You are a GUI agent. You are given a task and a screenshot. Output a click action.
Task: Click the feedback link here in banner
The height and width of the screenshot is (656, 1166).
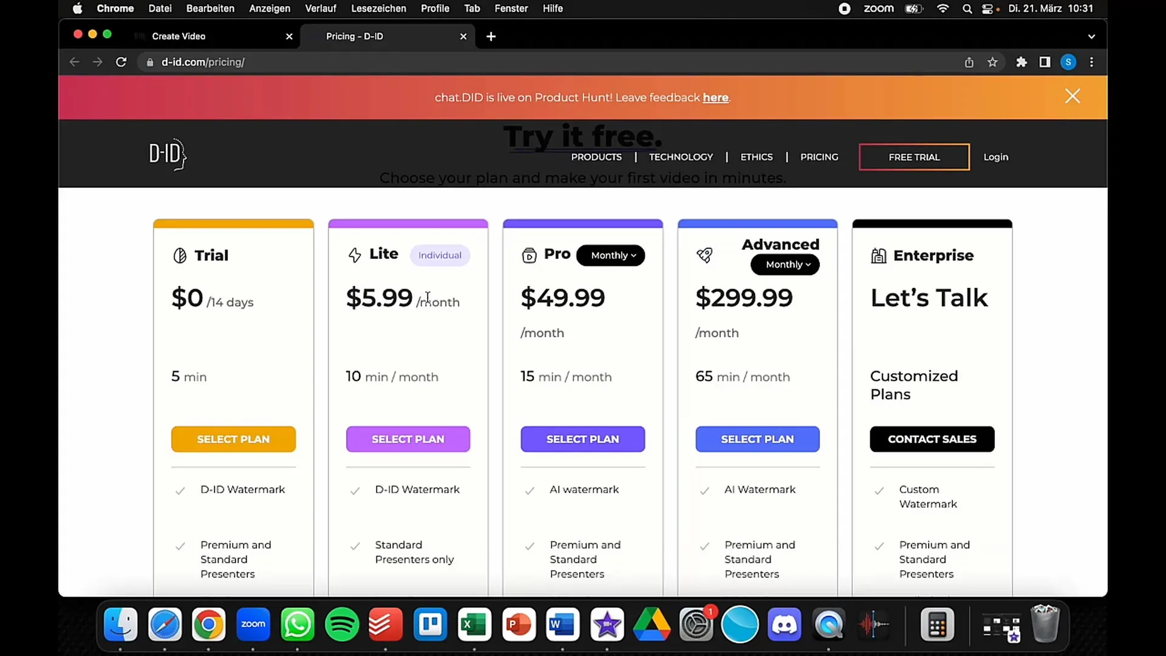click(x=716, y=97)
